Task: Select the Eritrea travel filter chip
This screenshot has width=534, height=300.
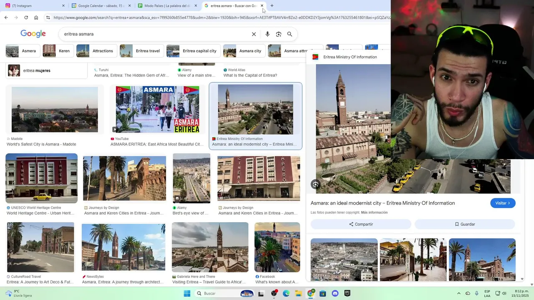Action: (142, 51)
